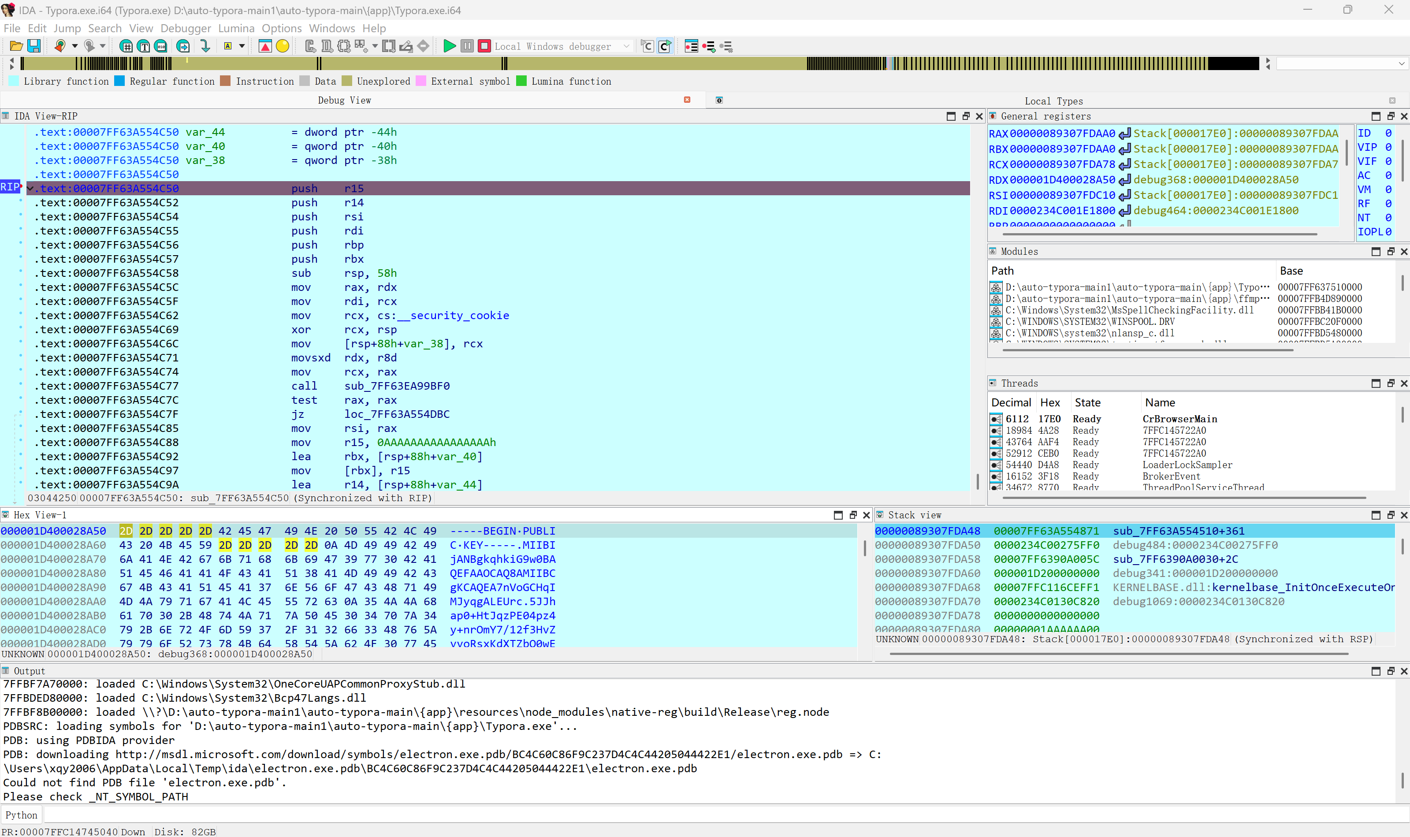Image resolution: width=1410 pixels, height=837 pixels.
Task: Click the breakpoint list icon
Action: click(x=691, y=46)
